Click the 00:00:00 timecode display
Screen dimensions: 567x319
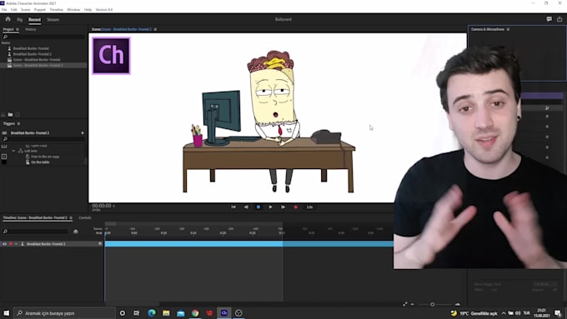coord(102,206)
